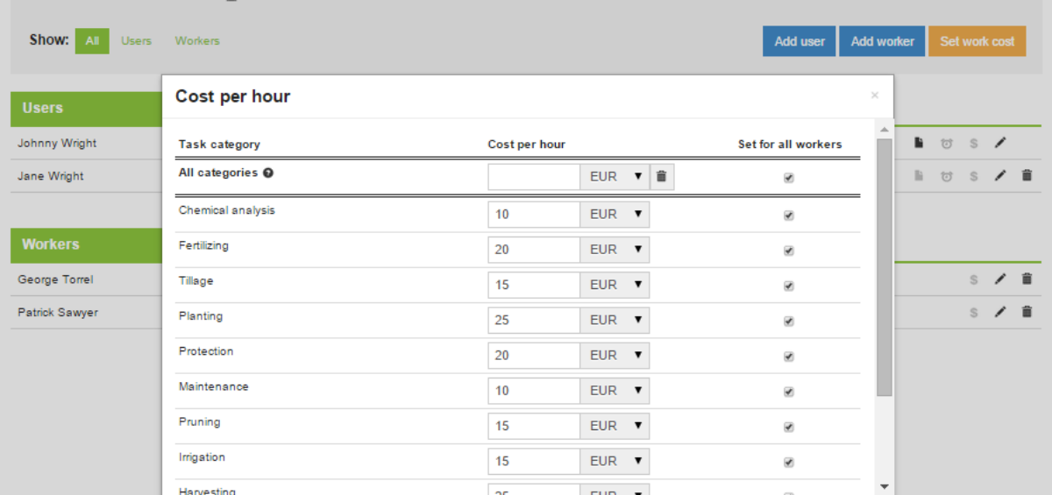
Task: Click the Set work cost button
Action: [977, 41]
